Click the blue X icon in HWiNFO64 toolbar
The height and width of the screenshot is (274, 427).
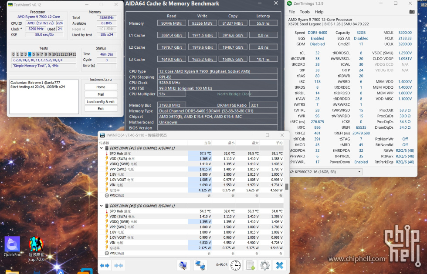(279, 265)
